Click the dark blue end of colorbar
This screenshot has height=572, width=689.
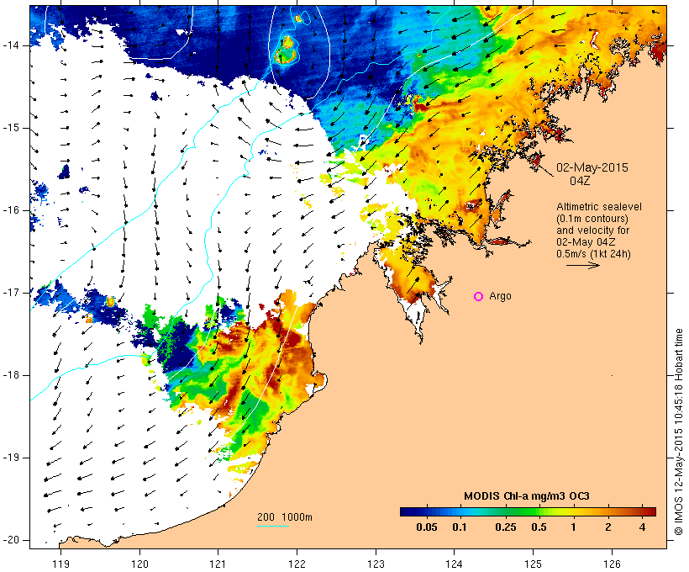[x=407, y=511]
